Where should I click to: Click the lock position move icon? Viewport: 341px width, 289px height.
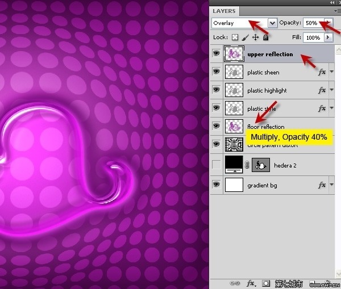[256, 37]
